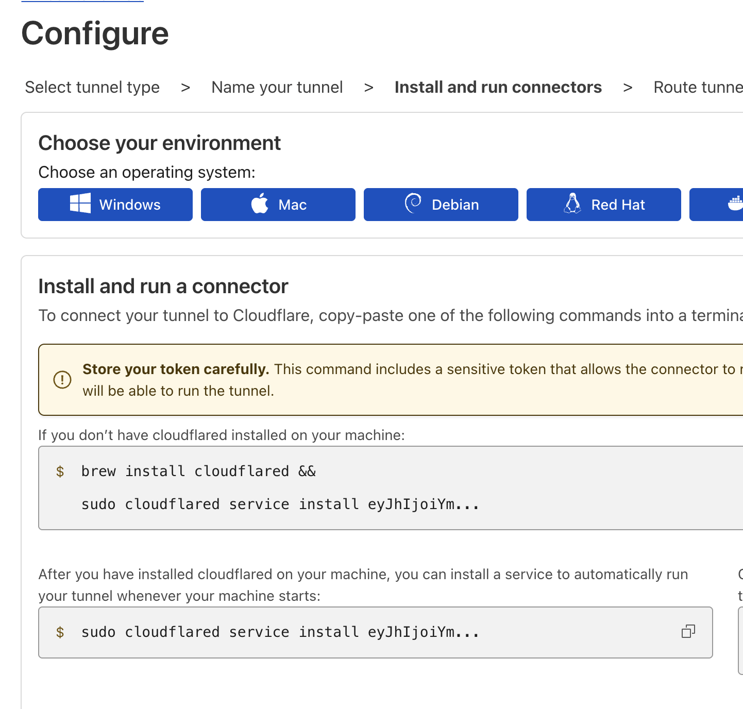Click the Install and run a connector heading
This screenshot has width=743, height=709.
pos(163,286)
